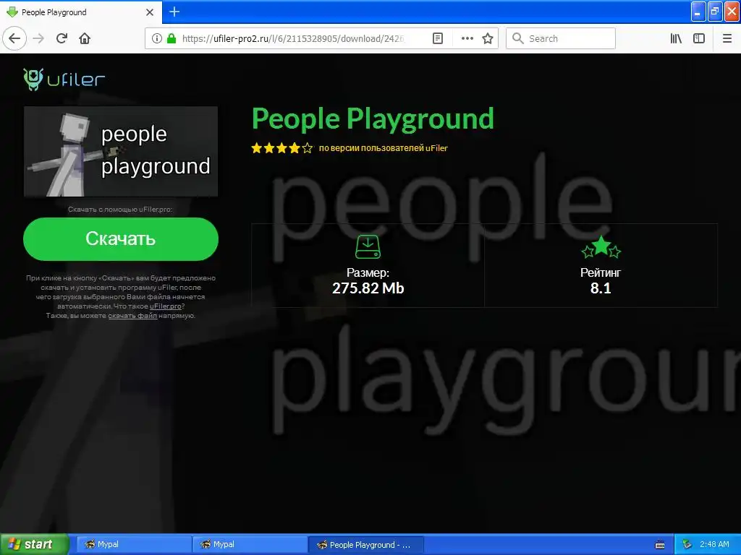Click the People Playground green heading

(x=373, y=119)
